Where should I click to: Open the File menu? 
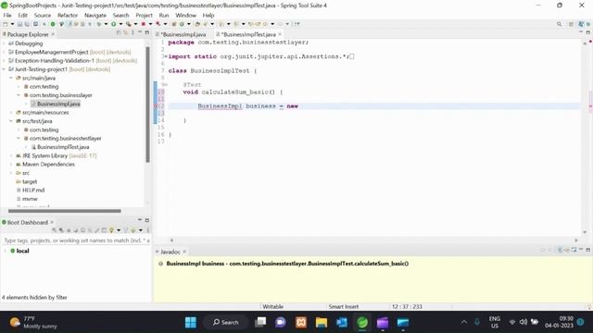[x=7, y=15]
